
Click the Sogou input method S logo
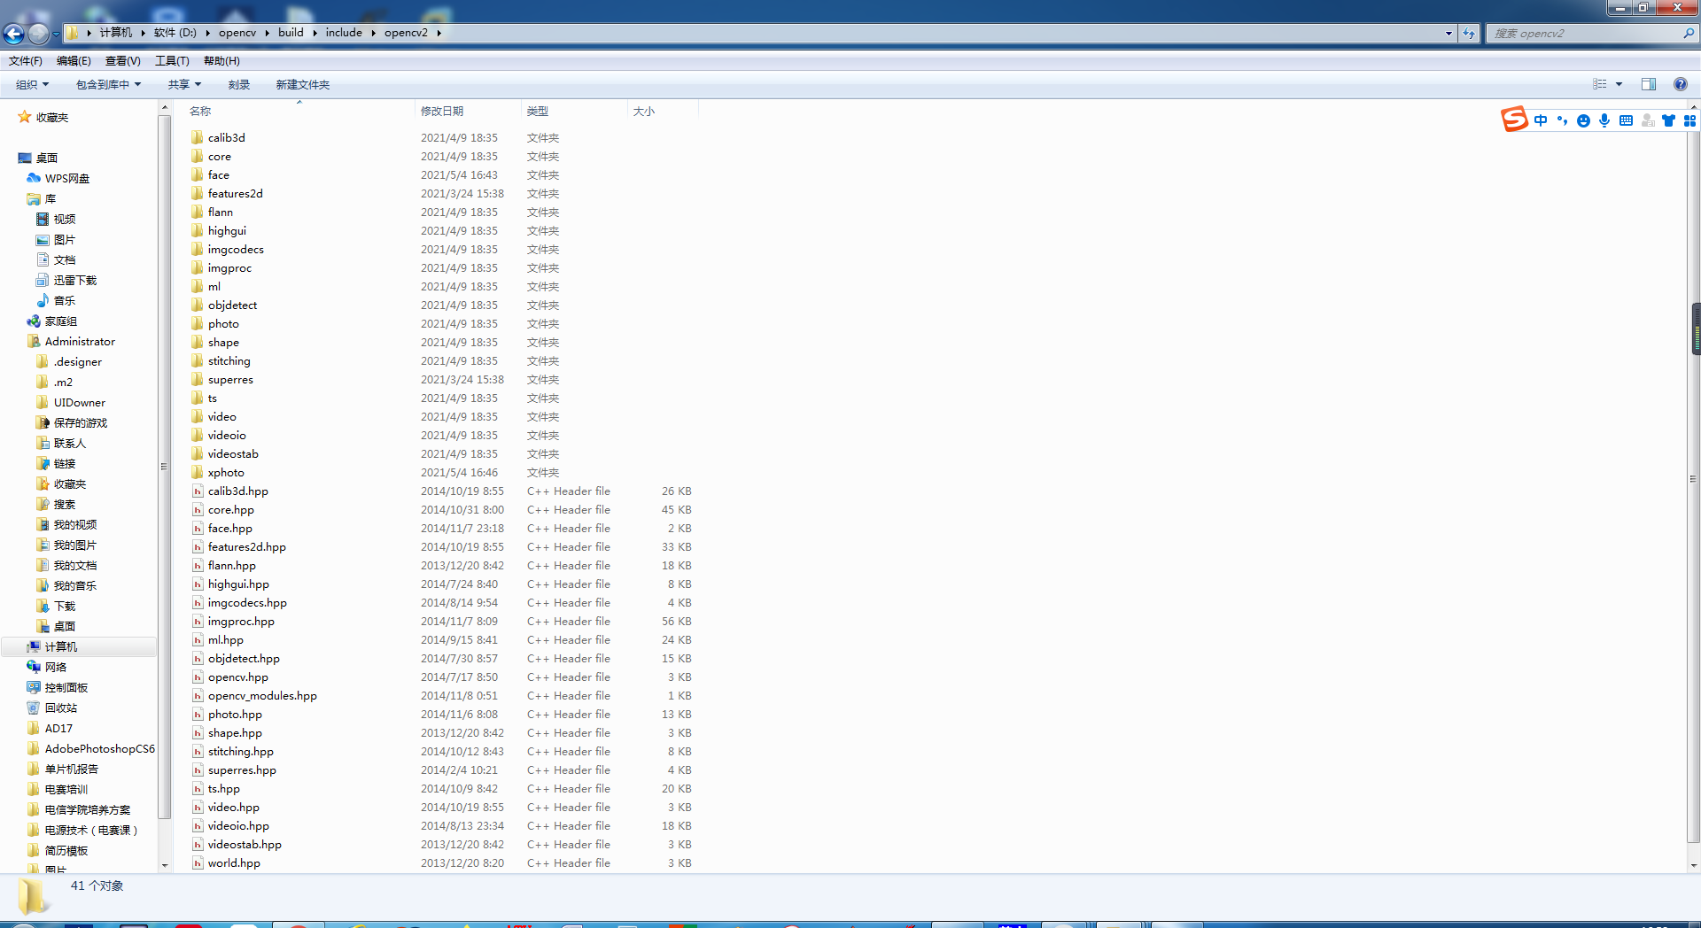click(1514, 119)
